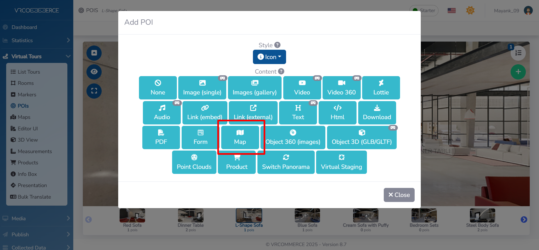This screenshot has height=250, width=539.
Task: Select PDF as POI content
Action: (x=161, y=137)
